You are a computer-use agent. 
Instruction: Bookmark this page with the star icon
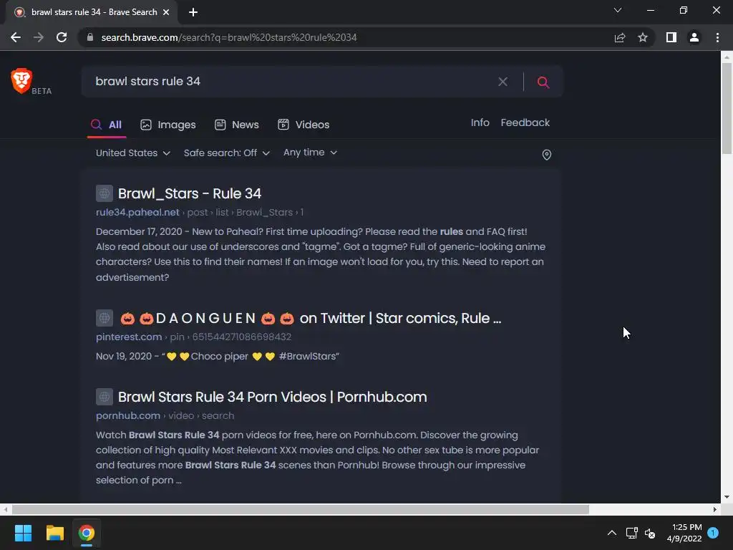pos(643,37)
